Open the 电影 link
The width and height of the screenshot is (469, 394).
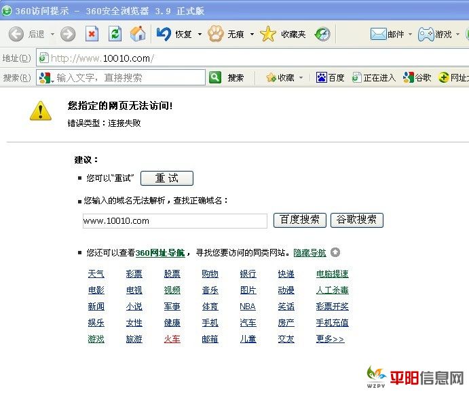[x=96, y=290]
